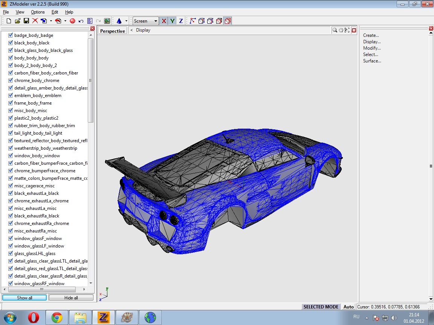Screen dimensions: 434x325
Task: Click the red sphere toolbar icon
Action: [x=72, y=21]
